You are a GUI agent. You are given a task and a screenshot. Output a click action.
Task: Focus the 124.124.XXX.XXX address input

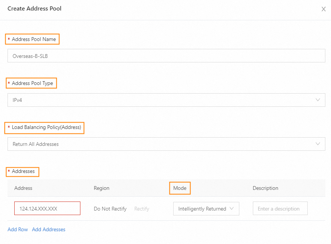(47, 209)
